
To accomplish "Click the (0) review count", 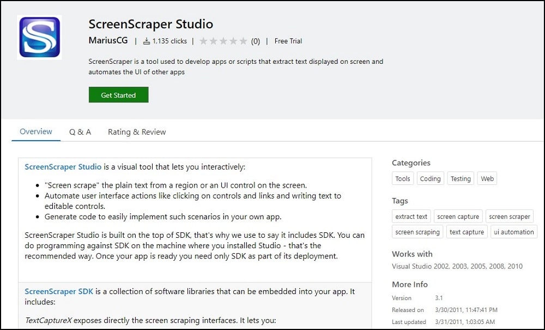I will [256, 41].
